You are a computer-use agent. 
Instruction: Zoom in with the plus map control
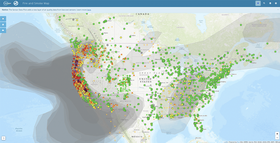(x=277, y=134)
